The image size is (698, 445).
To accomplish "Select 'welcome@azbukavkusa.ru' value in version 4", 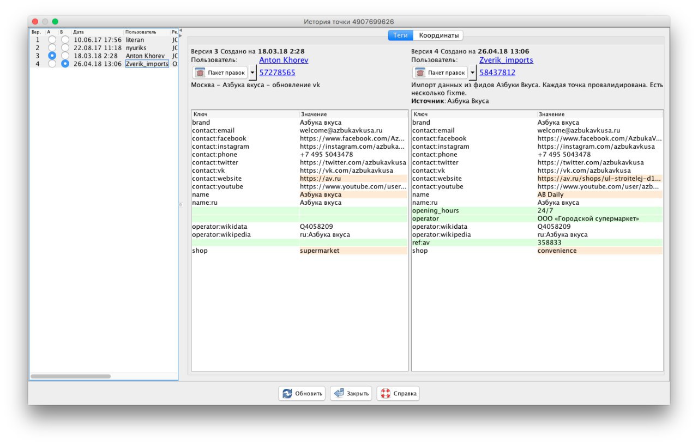I will coord(600,131).
